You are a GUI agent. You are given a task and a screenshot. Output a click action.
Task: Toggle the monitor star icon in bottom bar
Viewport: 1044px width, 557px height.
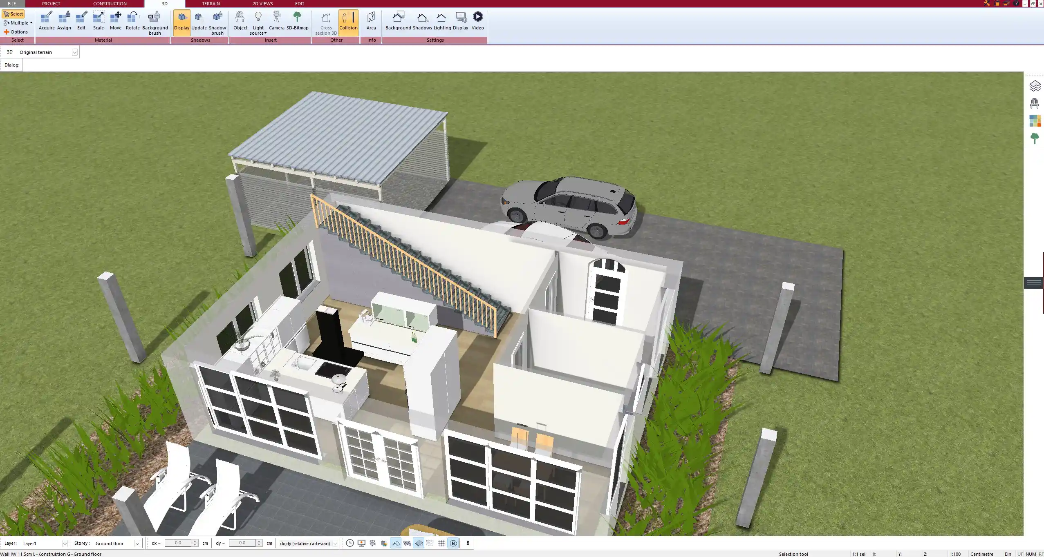(x=361, y=543)
